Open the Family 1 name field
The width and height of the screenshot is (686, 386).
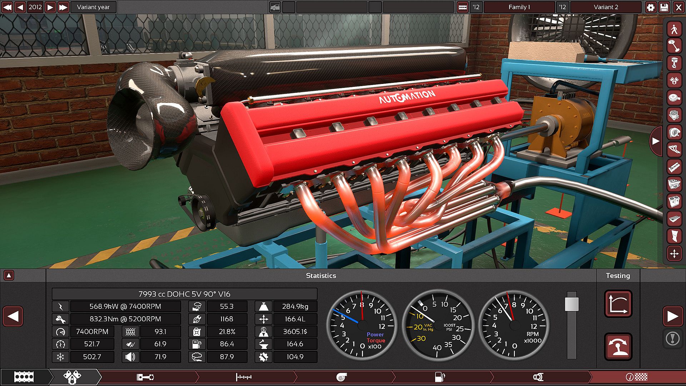point(519,7)
